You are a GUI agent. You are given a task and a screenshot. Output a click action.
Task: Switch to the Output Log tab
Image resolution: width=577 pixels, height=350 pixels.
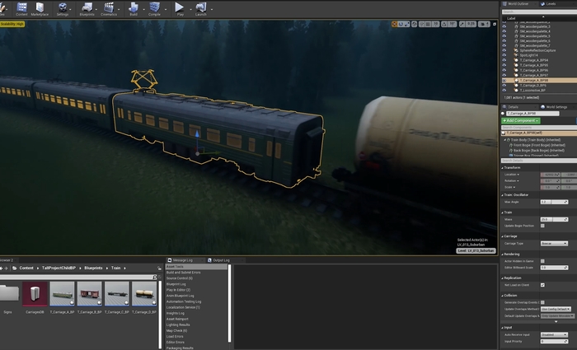coord(220,259)
